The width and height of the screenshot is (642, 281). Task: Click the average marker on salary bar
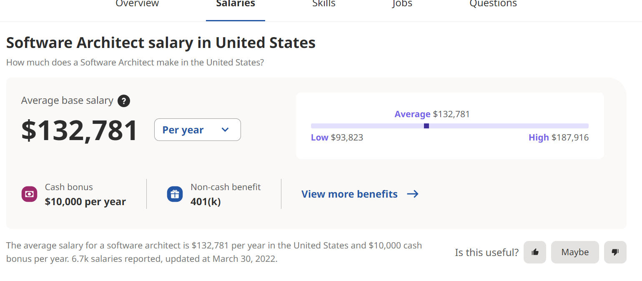tap(426, 126)
